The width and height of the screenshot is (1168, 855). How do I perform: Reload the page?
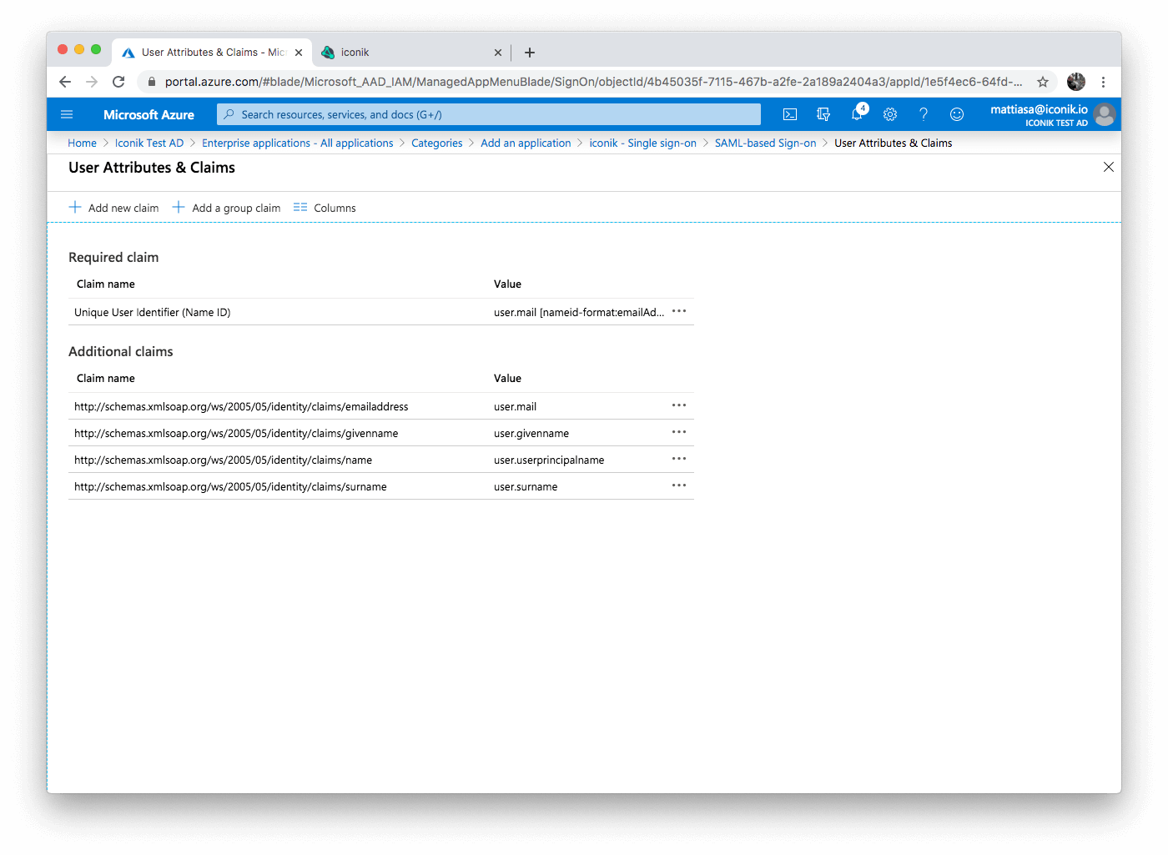[x=118, y=82]
